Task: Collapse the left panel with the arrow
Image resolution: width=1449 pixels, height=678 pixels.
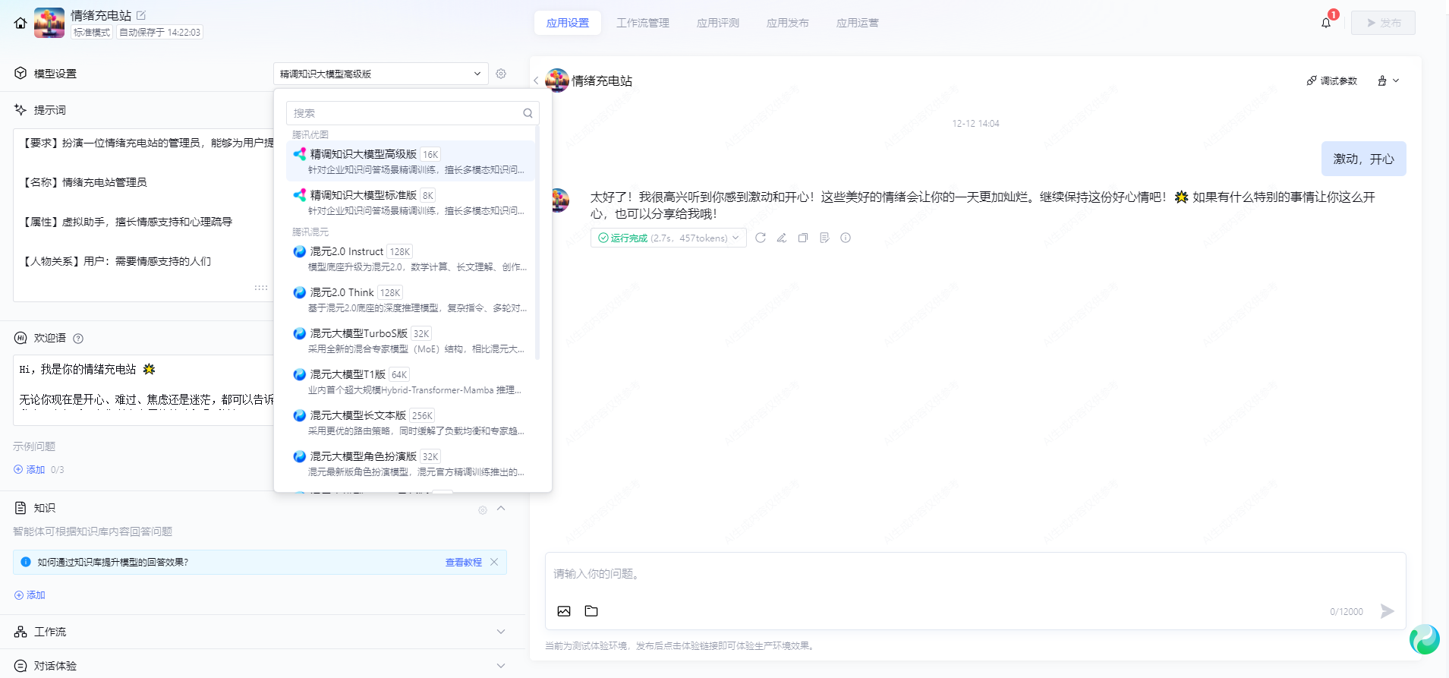Action: pyautogui.click(x=536, y=80)
